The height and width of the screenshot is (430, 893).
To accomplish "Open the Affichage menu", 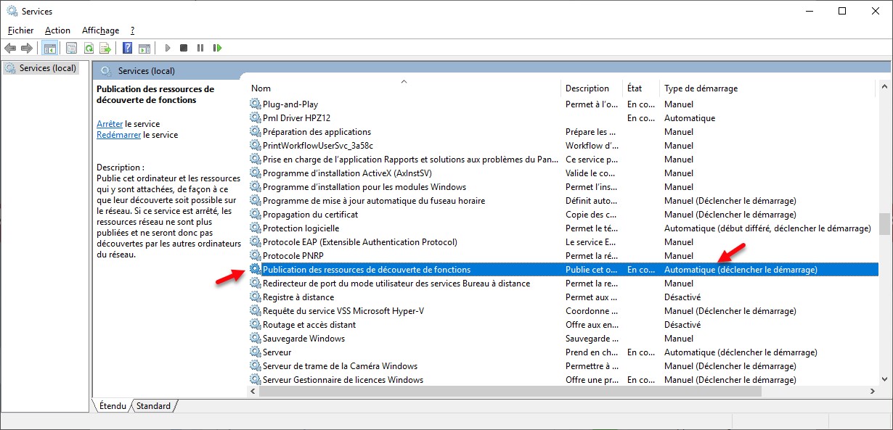I will [x=100, y=30].
